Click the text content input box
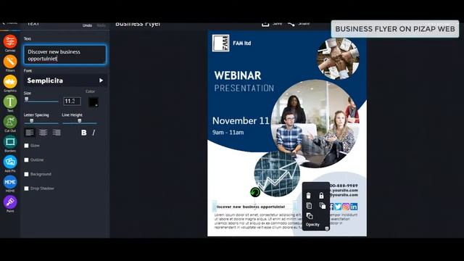464x261 pixels. point(65,55)
